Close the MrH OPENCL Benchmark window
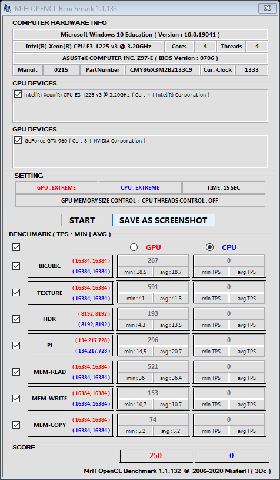 click(x=267, y=8)
